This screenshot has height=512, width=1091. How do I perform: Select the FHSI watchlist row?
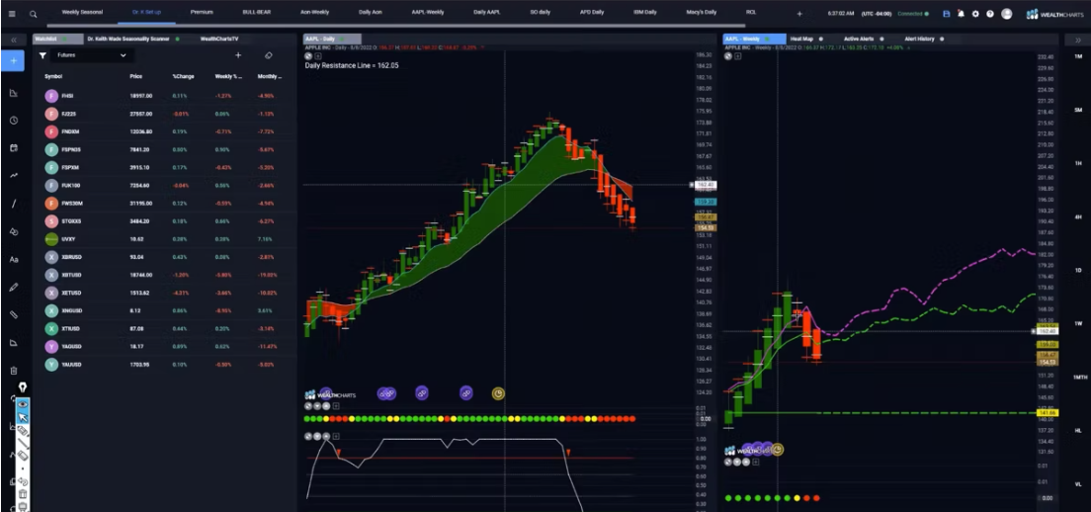(165, 95)
